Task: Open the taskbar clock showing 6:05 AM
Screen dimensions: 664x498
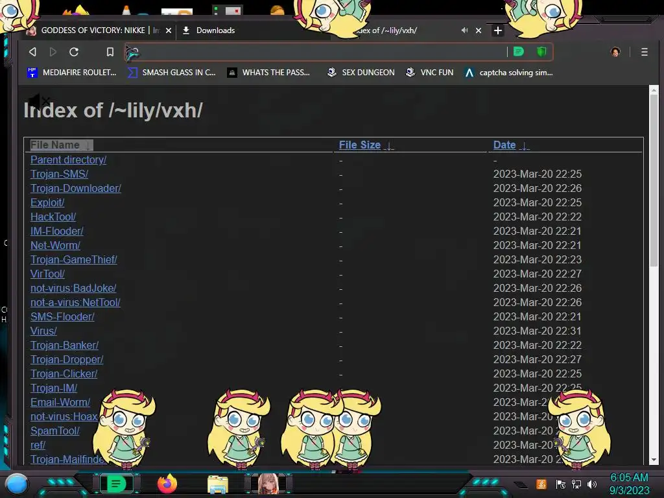Action: 629,484
